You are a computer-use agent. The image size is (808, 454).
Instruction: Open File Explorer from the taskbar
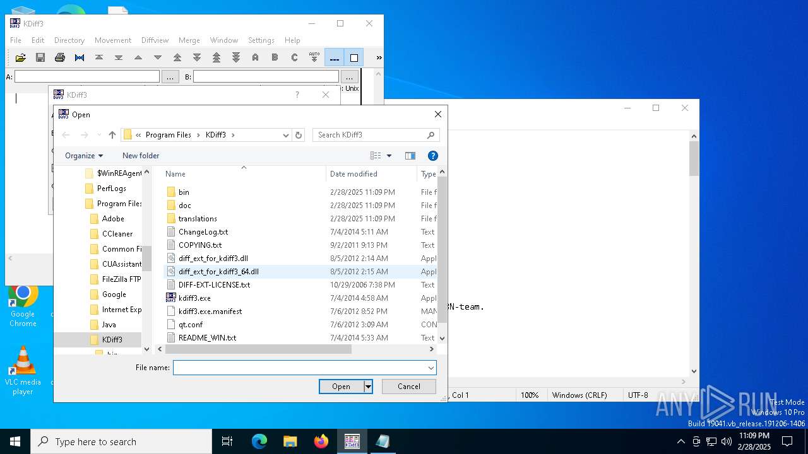point(290,441)
